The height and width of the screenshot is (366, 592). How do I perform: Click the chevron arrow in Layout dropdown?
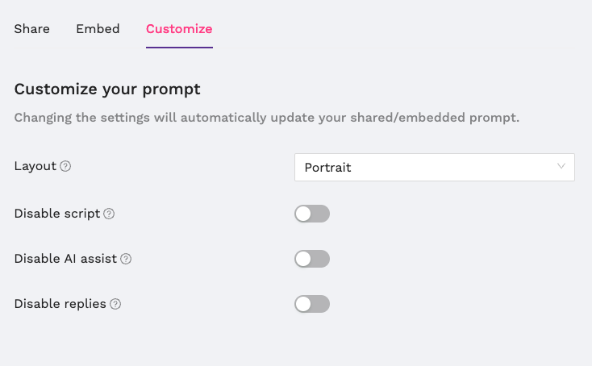(x=561, y=166)
